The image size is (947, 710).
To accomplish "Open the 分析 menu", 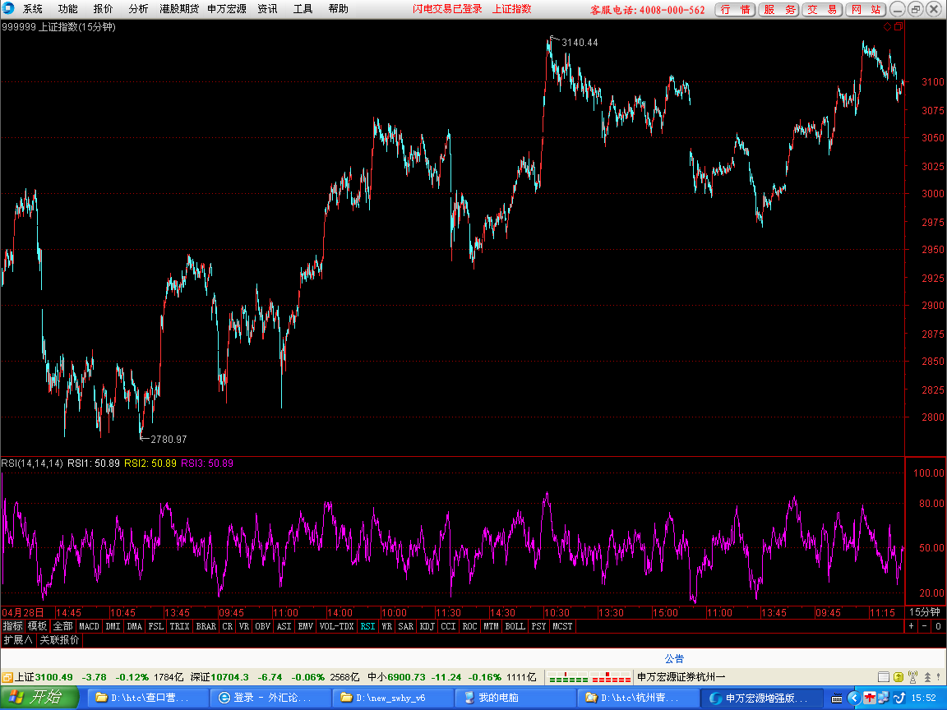I will pos(138,8).
